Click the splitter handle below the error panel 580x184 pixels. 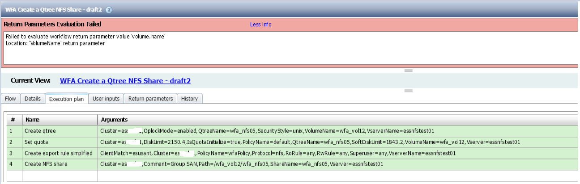pos(408,71)
